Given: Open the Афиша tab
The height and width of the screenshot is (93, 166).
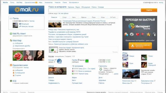Looking at the screenshot, I should pyautogui.click(x=84, y=17).
